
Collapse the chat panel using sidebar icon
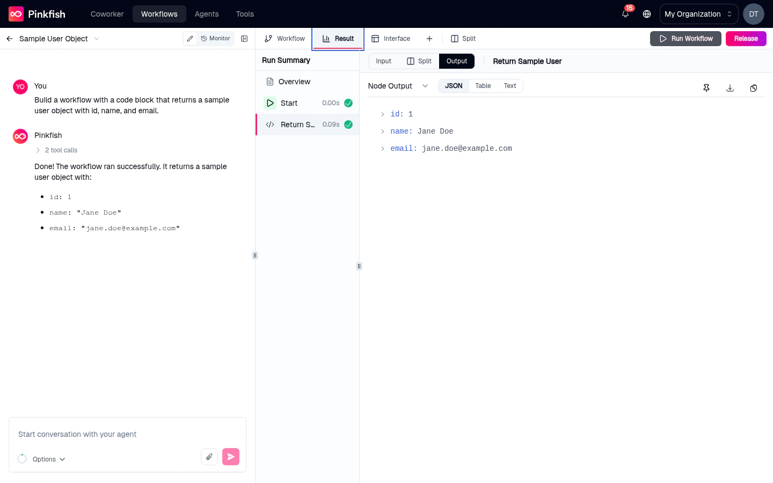[244, 38]
